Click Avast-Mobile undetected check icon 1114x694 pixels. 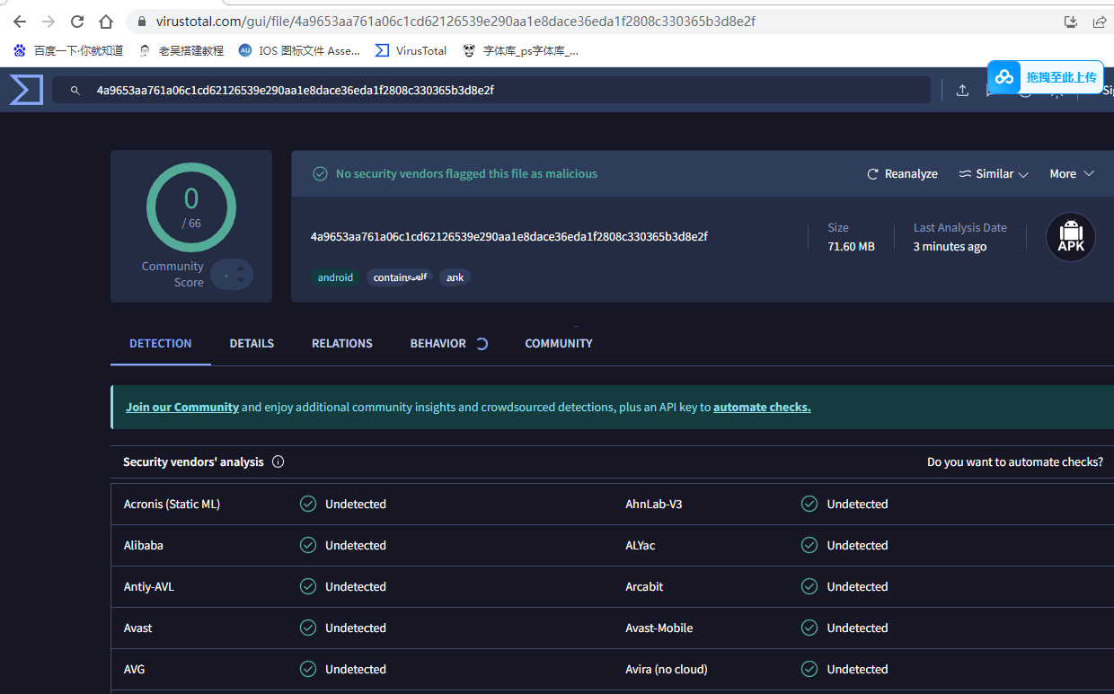point(809,628)
